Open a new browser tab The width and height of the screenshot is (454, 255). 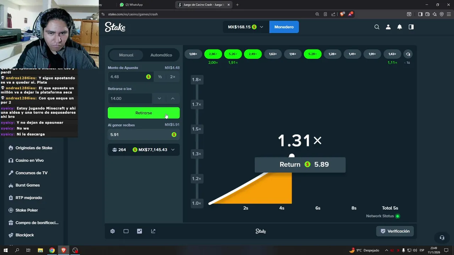click(237, 5)
